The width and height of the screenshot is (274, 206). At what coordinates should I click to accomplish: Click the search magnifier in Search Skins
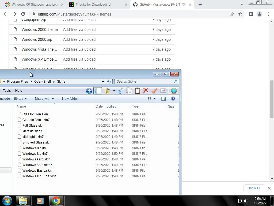(176, 82)
